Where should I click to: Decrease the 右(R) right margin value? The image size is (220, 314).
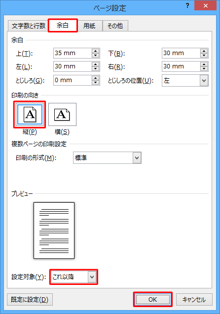[x=204, y=69]
